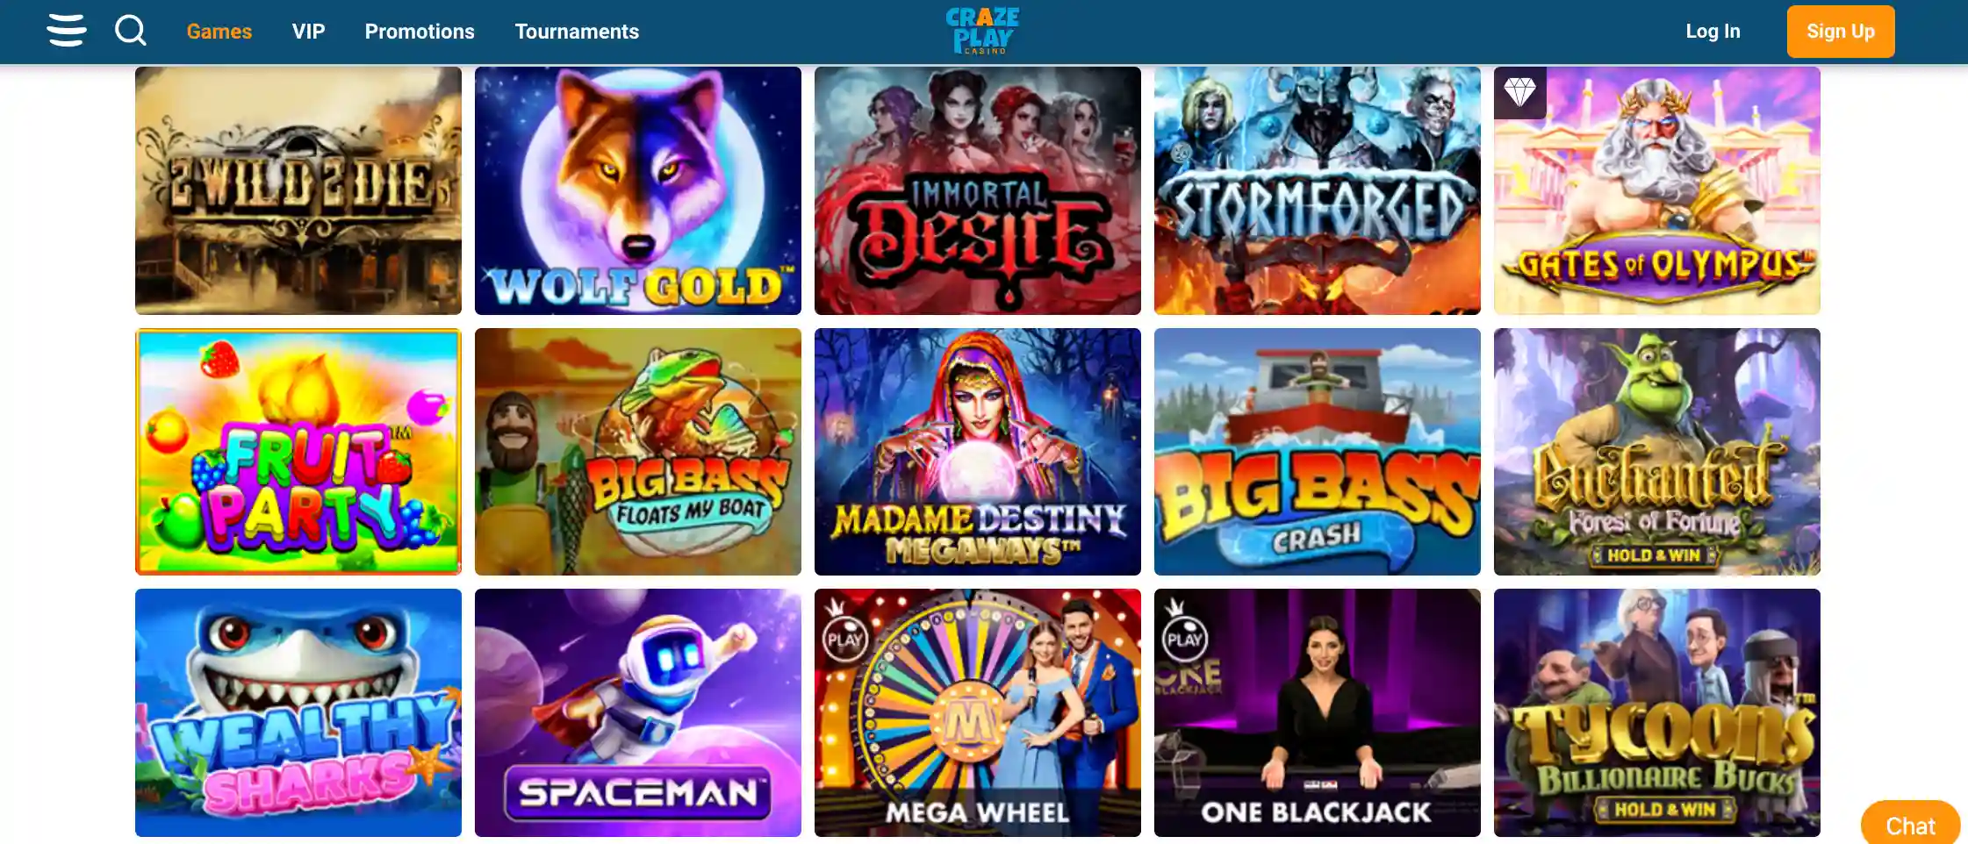The width and height of the screenshot is (1968, 844).
Task: Select the Tournaments menu item
Action: click(x=577, y=32)
